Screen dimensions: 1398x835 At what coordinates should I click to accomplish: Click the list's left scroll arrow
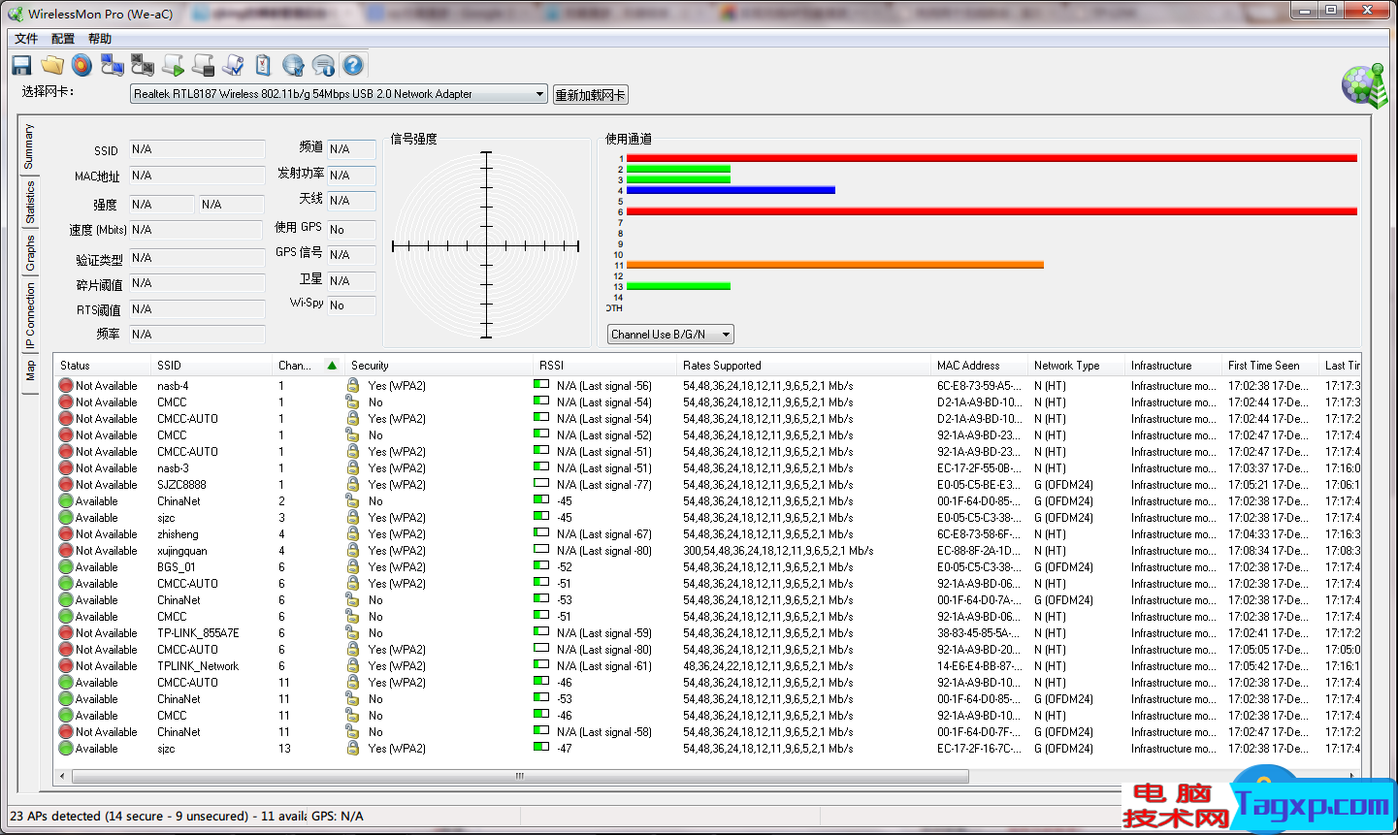coord(63,776)
